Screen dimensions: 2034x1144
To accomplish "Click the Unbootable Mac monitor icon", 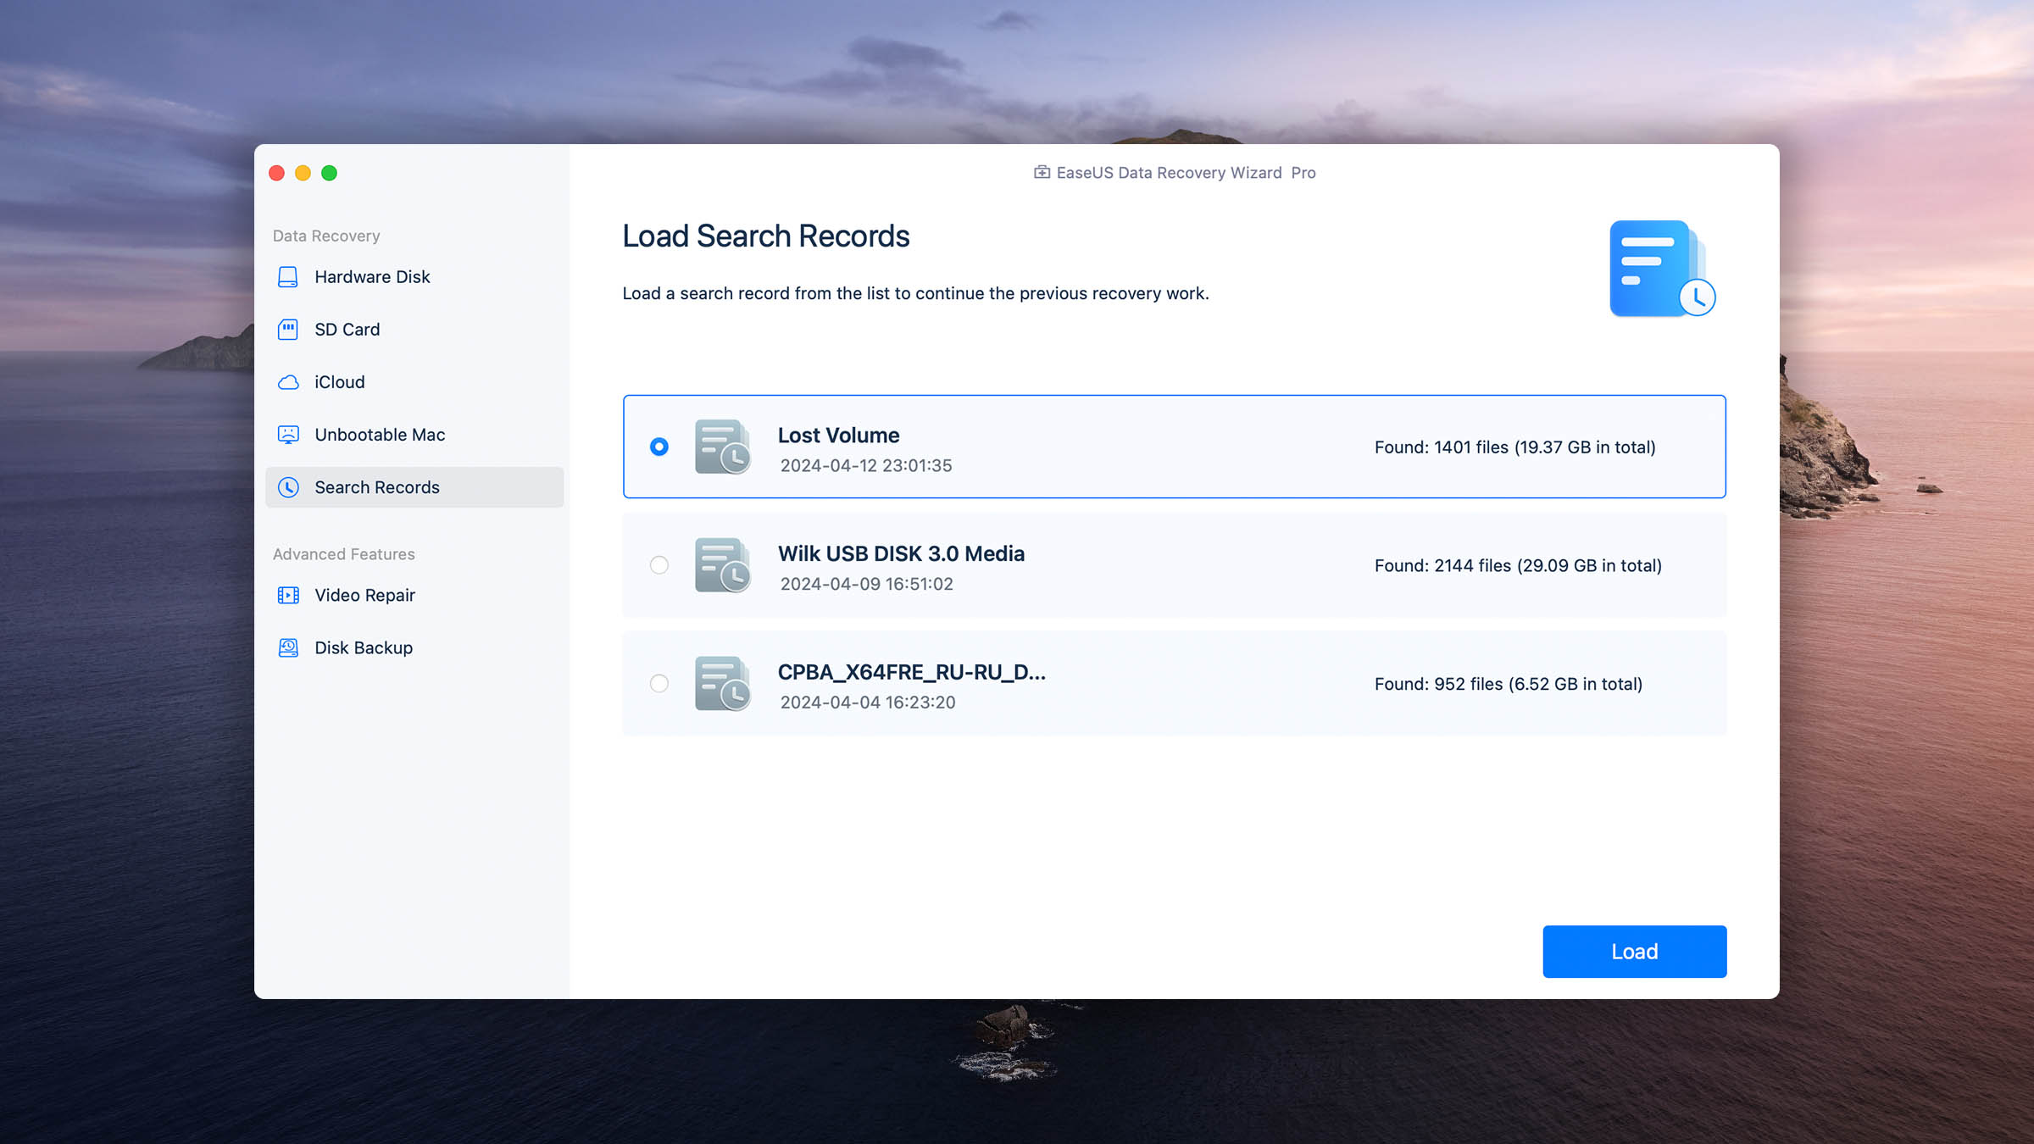I will [x=288, y=435].
